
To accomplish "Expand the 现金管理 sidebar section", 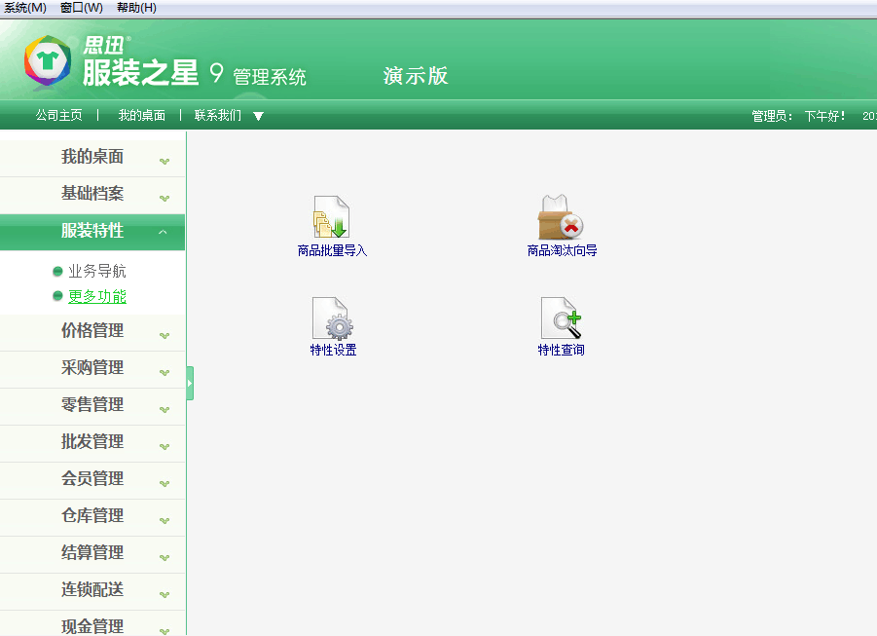I will (x=92, y=624).
